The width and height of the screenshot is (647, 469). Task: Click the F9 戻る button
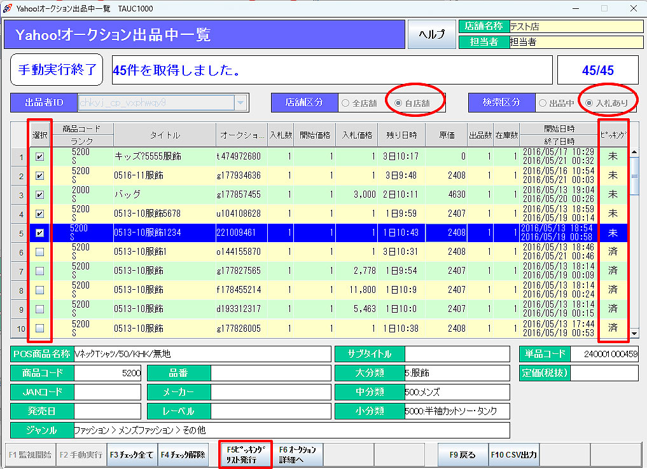pyautogui.click(x=463, y=455)
